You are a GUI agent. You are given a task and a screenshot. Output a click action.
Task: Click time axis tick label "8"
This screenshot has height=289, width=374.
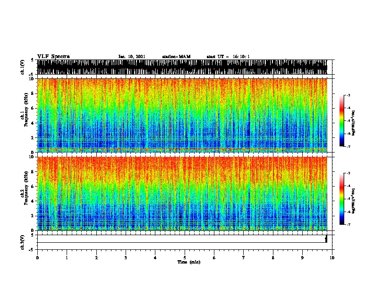(x=273, y=257)
